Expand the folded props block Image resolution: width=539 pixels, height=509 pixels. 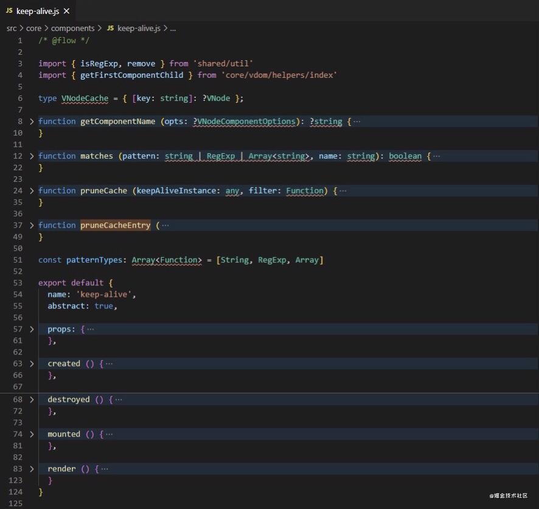coord(32,330)
